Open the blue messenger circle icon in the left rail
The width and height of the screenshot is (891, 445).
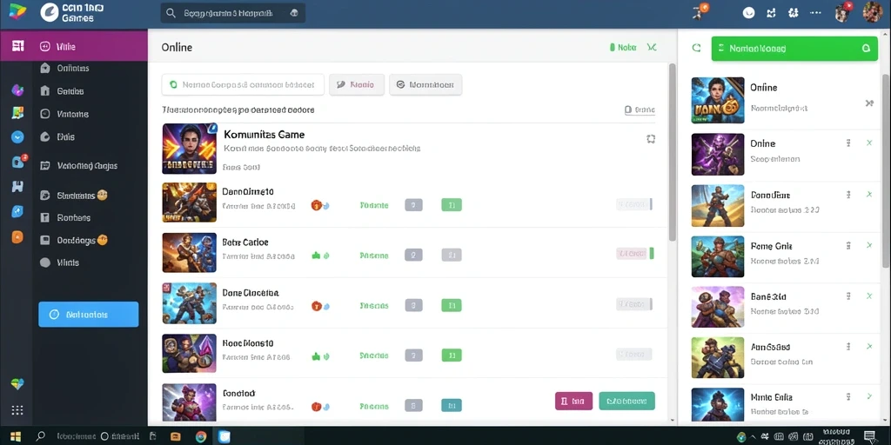tap(17, 136)
